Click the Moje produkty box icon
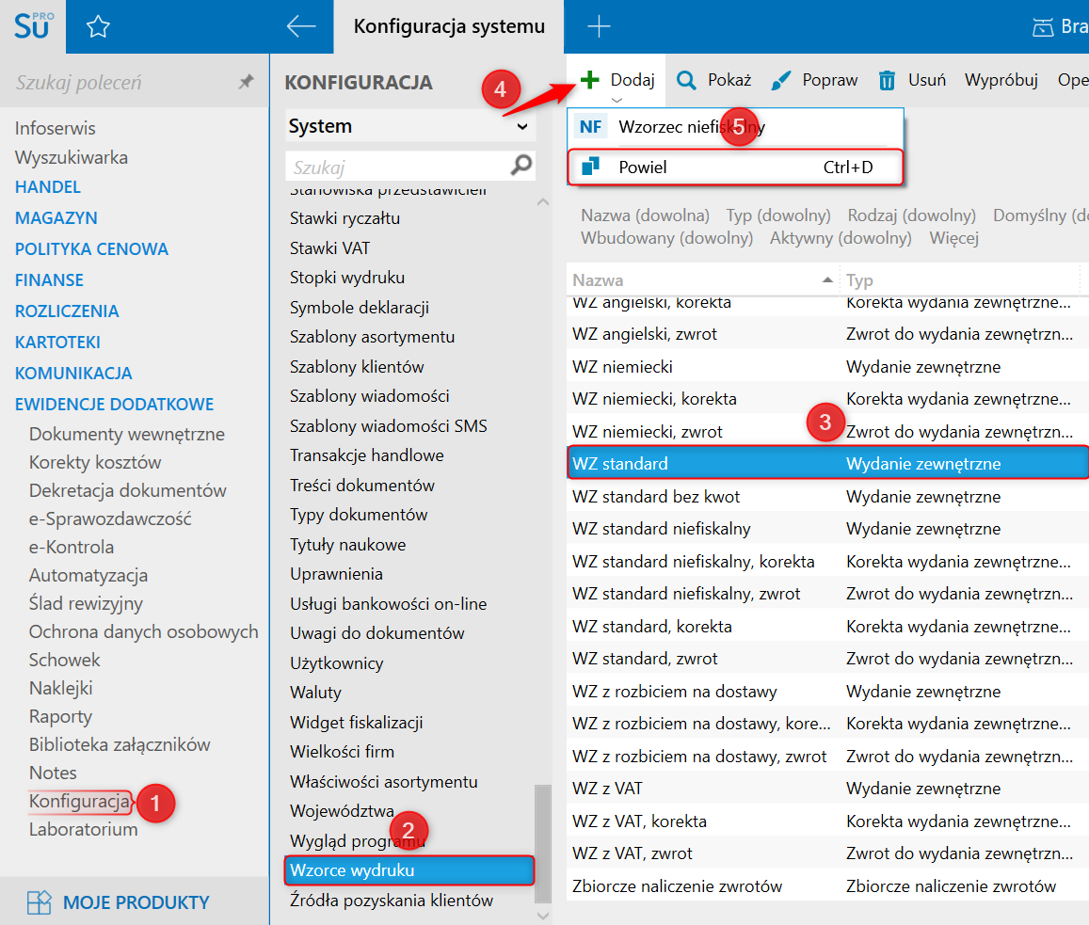Viewport: 1089px width, 925px height. point(39,902)
